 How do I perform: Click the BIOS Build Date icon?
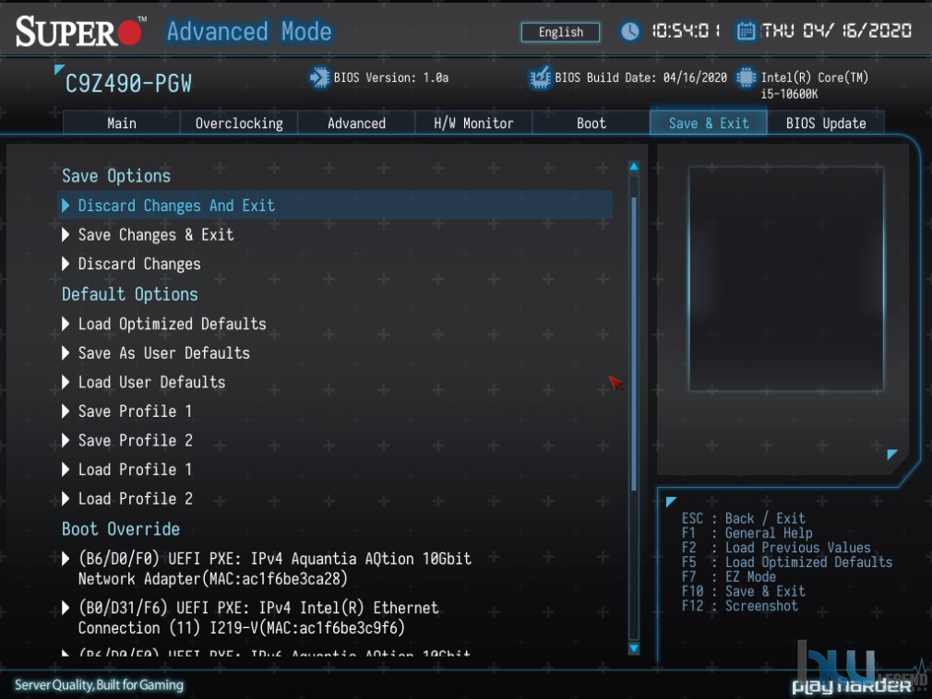point(540,77)
